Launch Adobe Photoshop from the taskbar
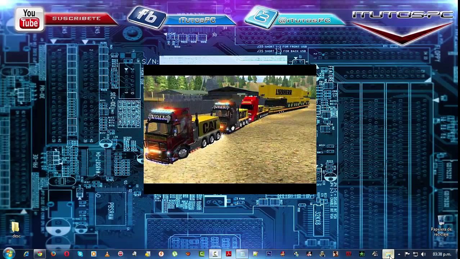The image size is (460, 259). point(269,254)
